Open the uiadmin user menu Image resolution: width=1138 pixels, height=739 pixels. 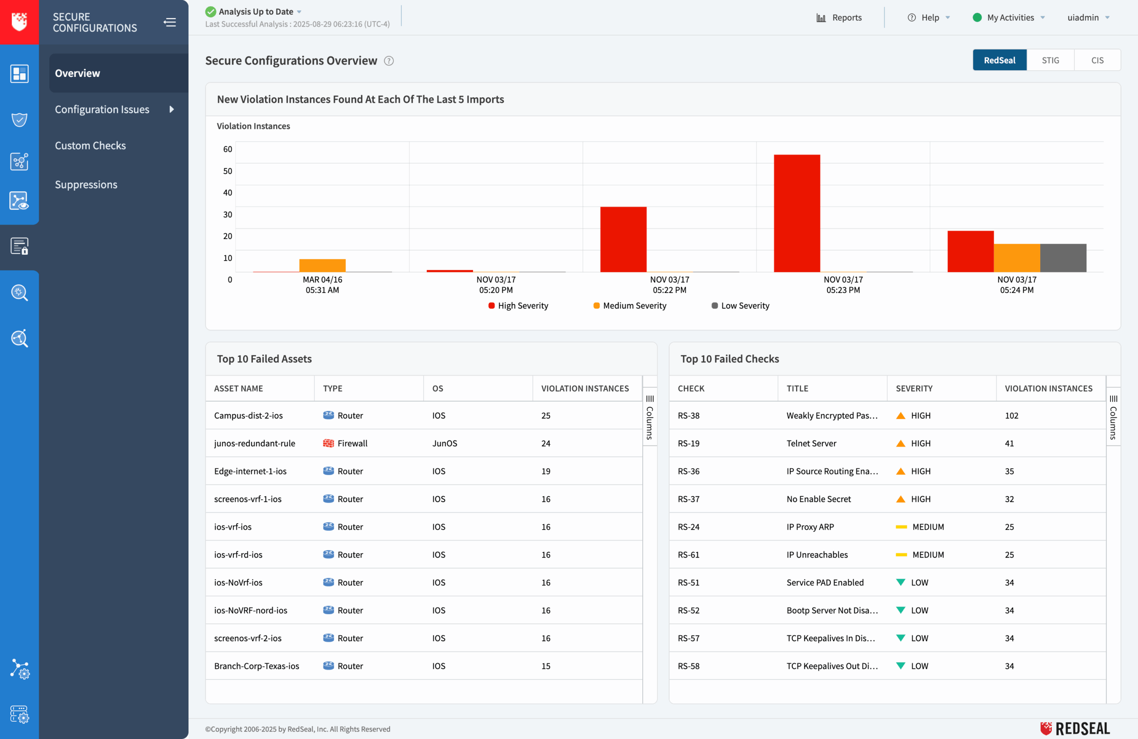1088,18
